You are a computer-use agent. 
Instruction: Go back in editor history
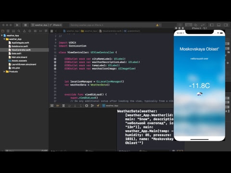(x=56, y=31)
